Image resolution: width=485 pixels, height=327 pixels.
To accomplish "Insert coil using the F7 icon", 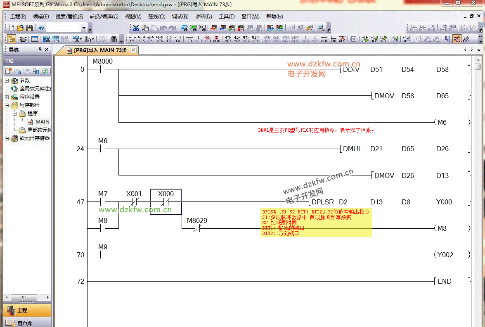I will tap(169, 39).
